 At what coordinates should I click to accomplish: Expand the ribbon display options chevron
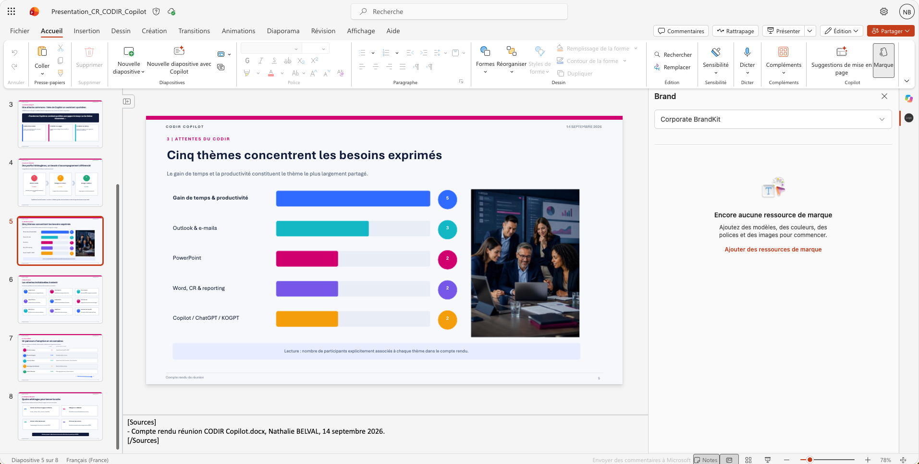[907, 81]
